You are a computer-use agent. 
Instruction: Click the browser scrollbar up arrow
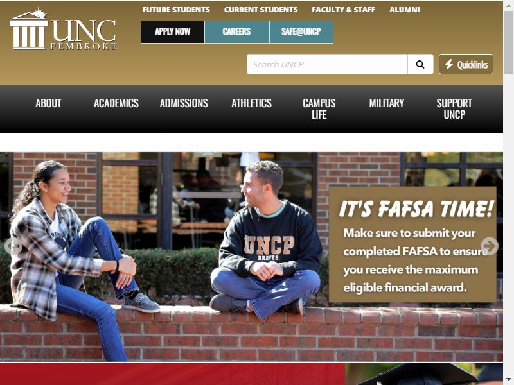508,4
